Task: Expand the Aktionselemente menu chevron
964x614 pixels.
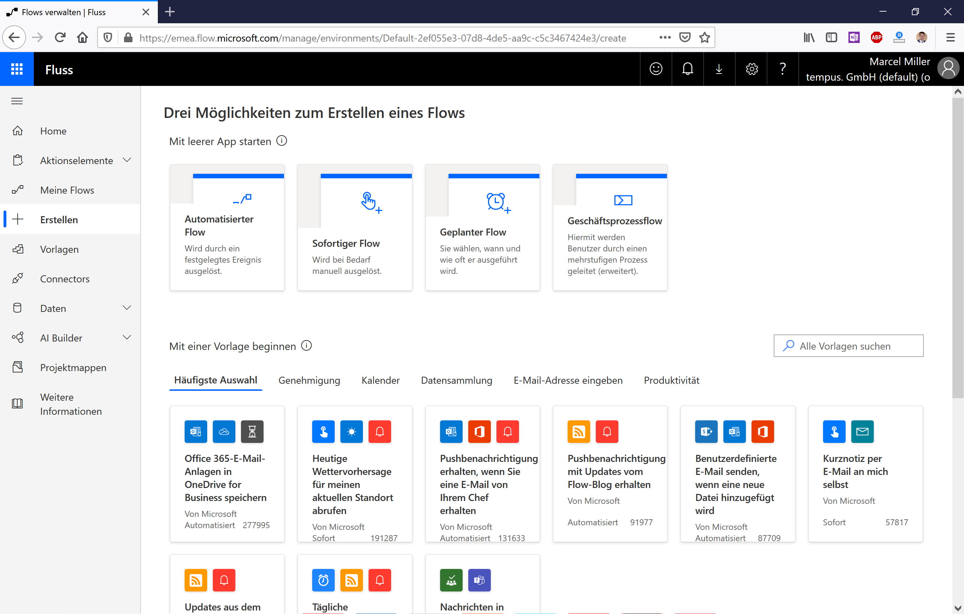Action: [127, 160]
